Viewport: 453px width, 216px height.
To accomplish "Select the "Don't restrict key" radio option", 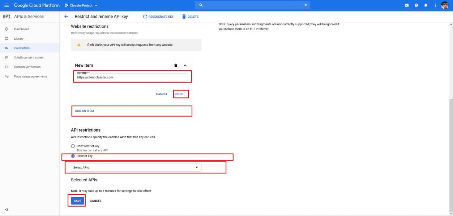I will (73, 146).
